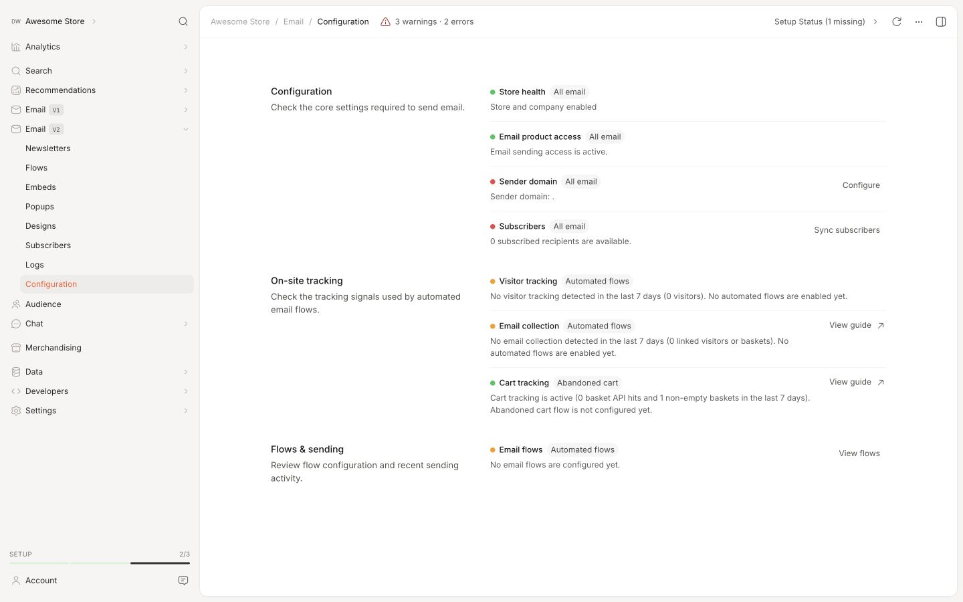
Task: Open the feedback message icon beside Account
Action: (183, 581)
